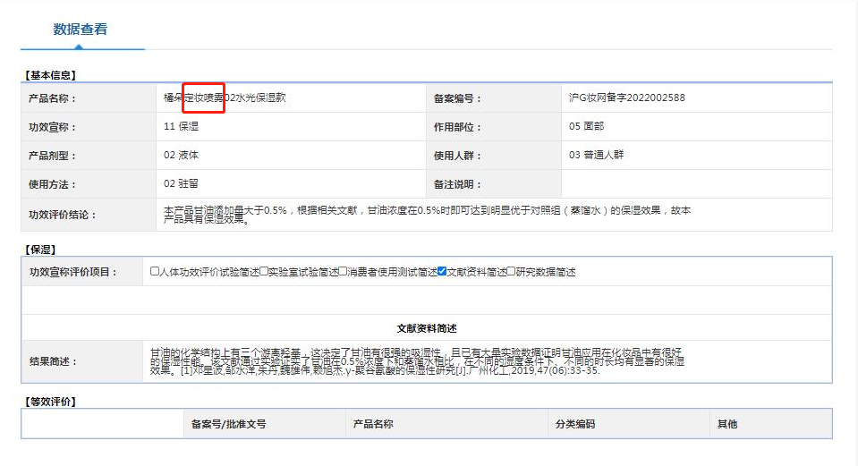Click the 02 液体 value

[181, 156]
